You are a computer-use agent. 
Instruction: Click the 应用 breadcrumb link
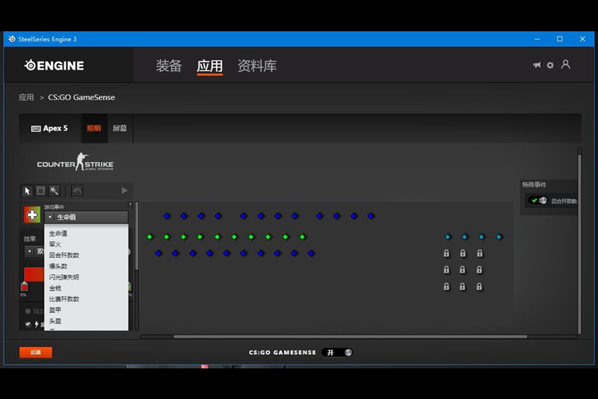tap(26, 98)
